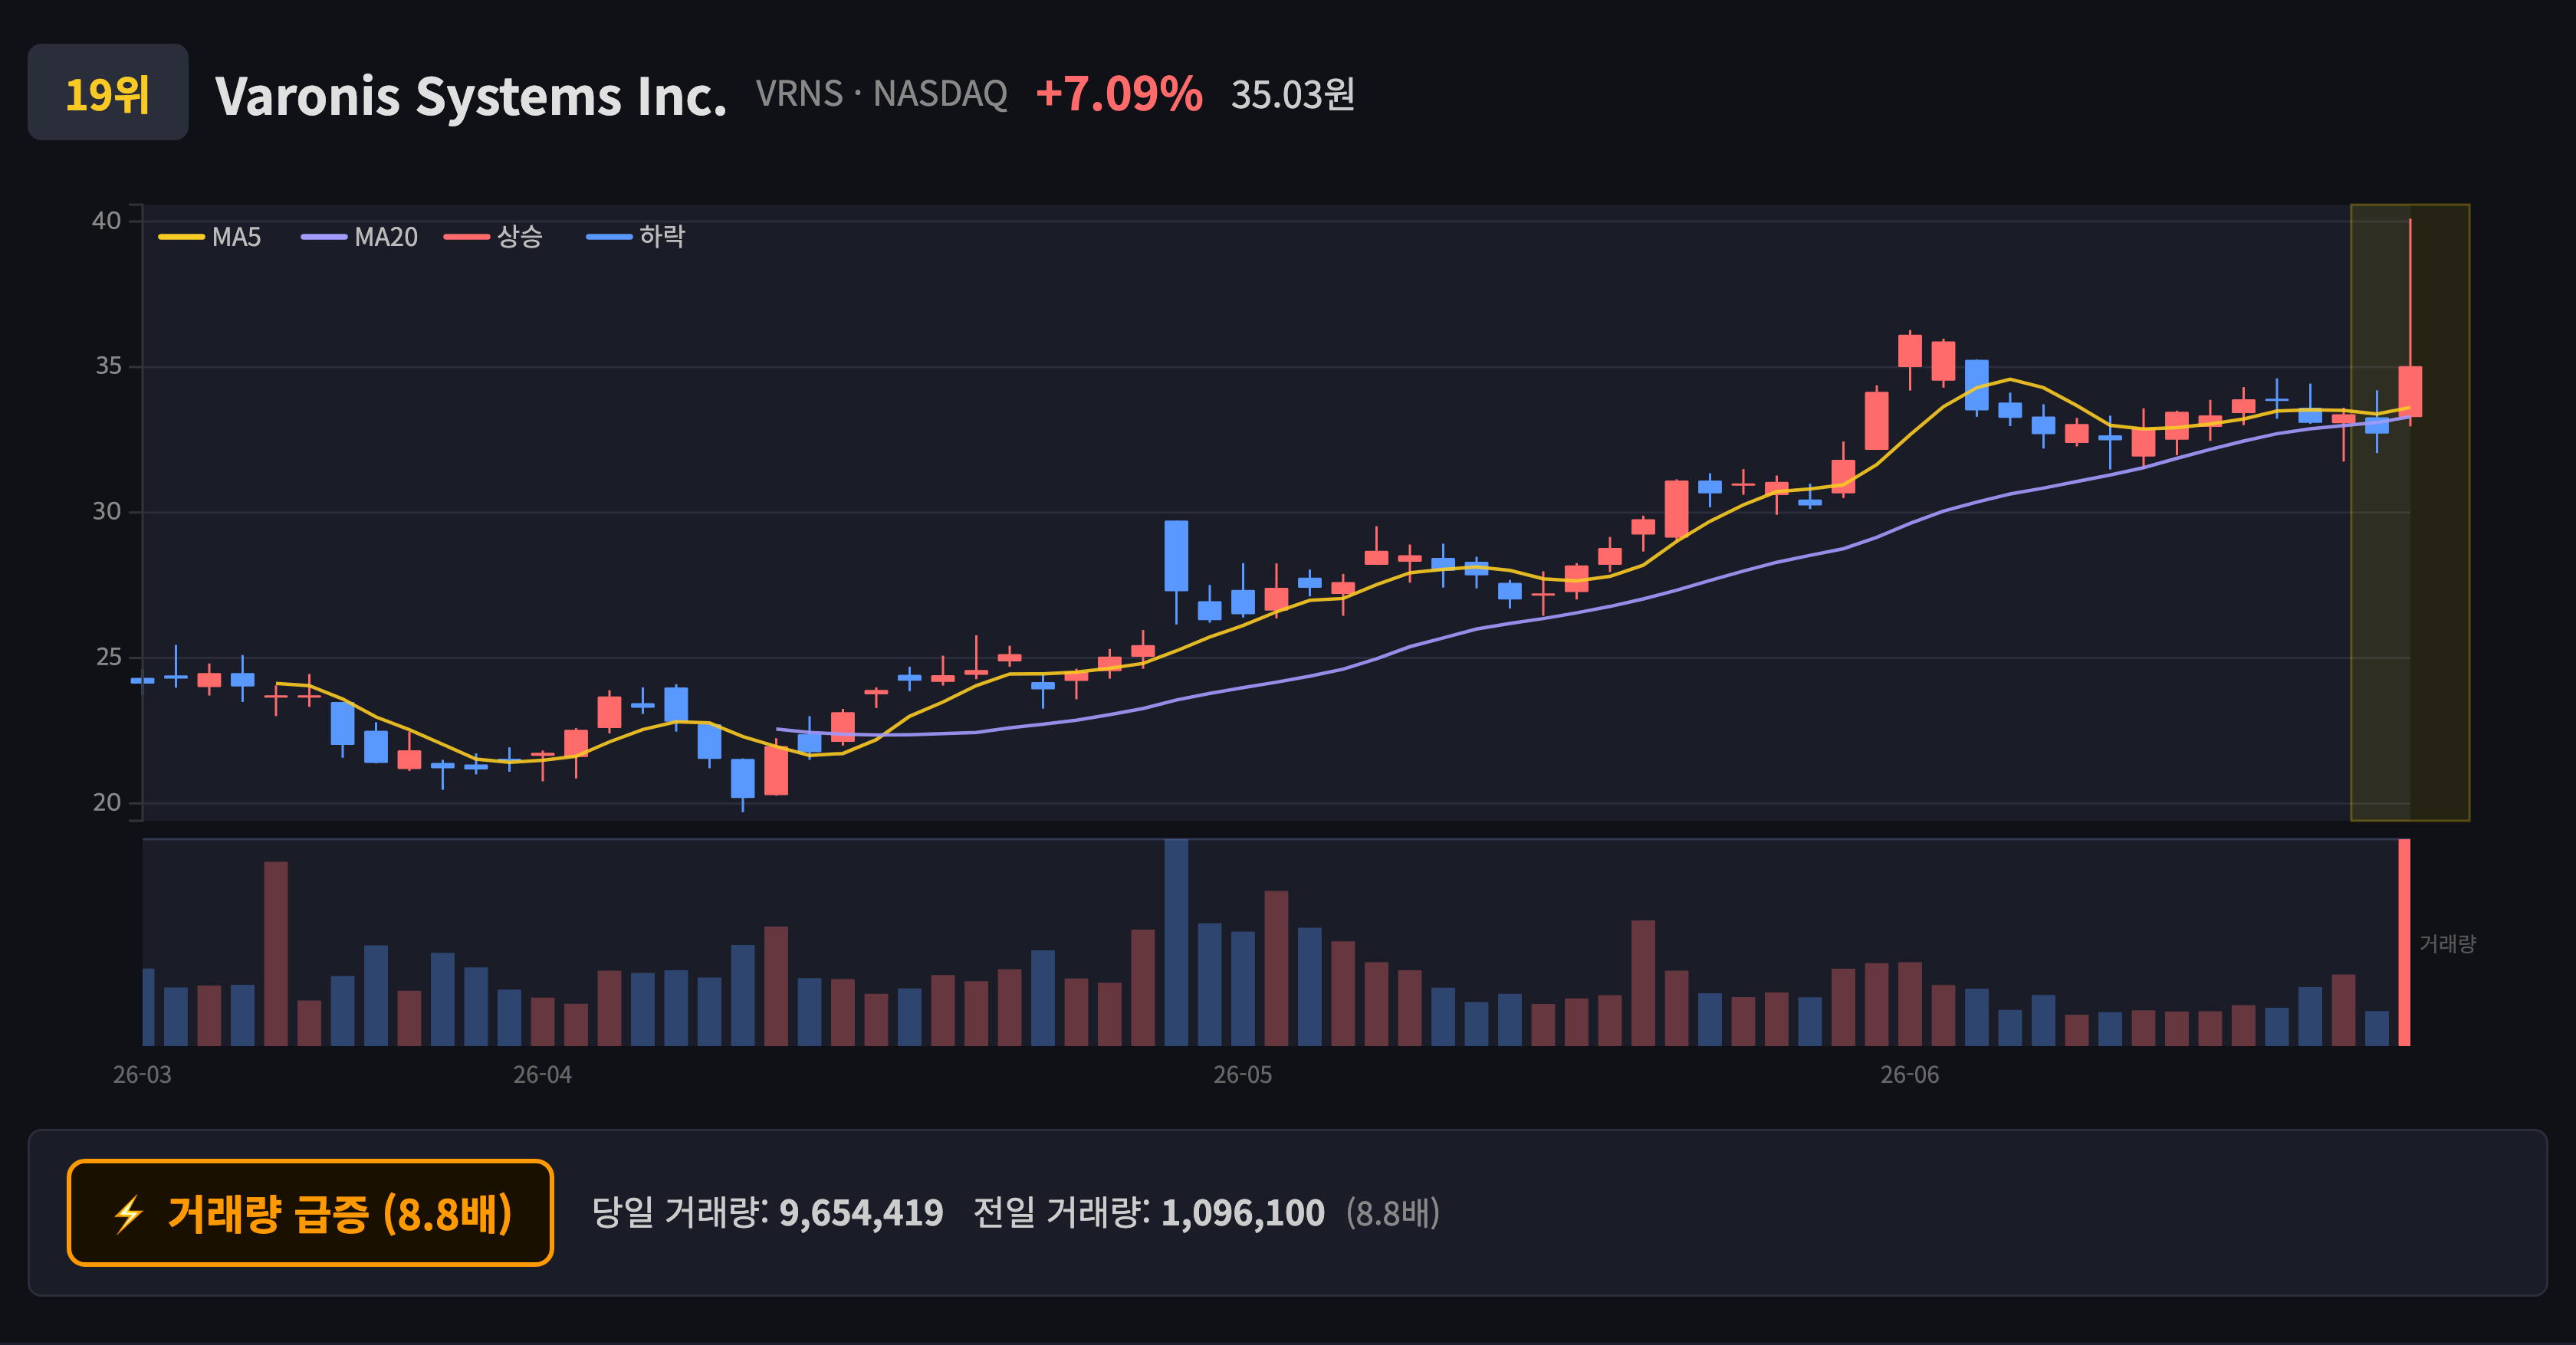2576x1345 pixels.
Task: Click the blue 하락 legend color line
Action: point(609,237)
